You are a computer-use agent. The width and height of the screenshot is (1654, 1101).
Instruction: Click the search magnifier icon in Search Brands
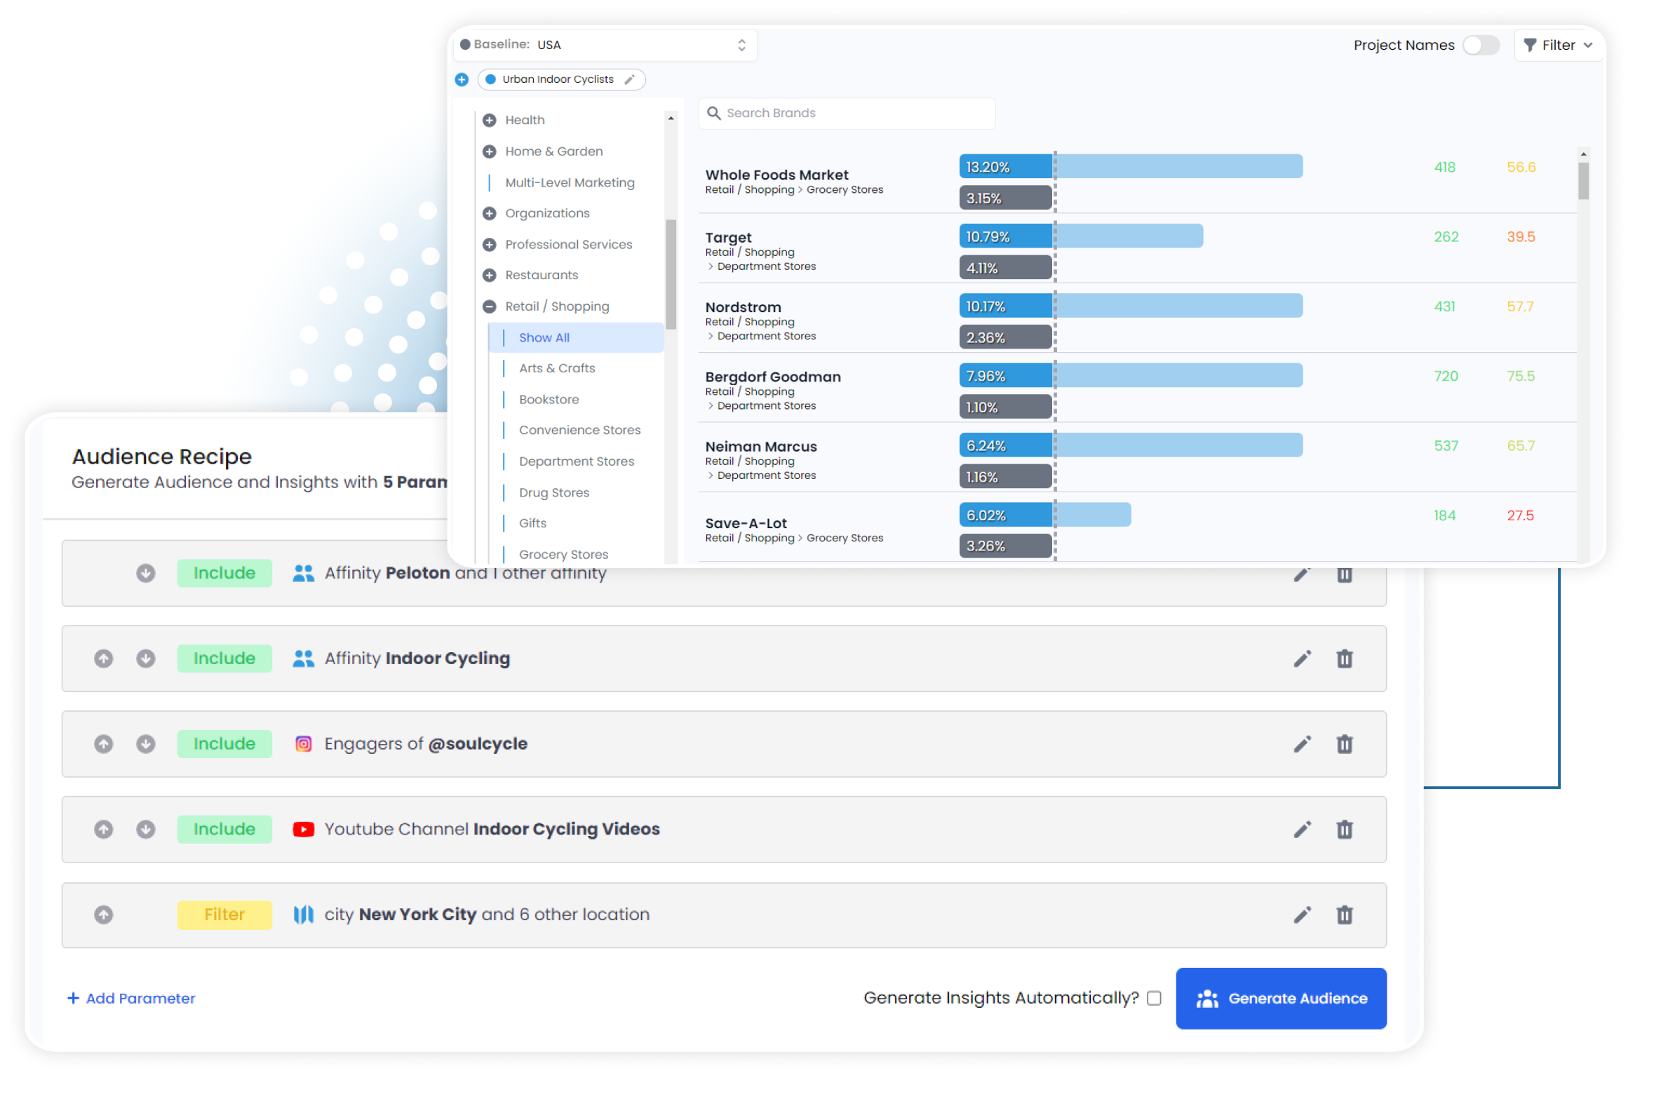point(713,113)
